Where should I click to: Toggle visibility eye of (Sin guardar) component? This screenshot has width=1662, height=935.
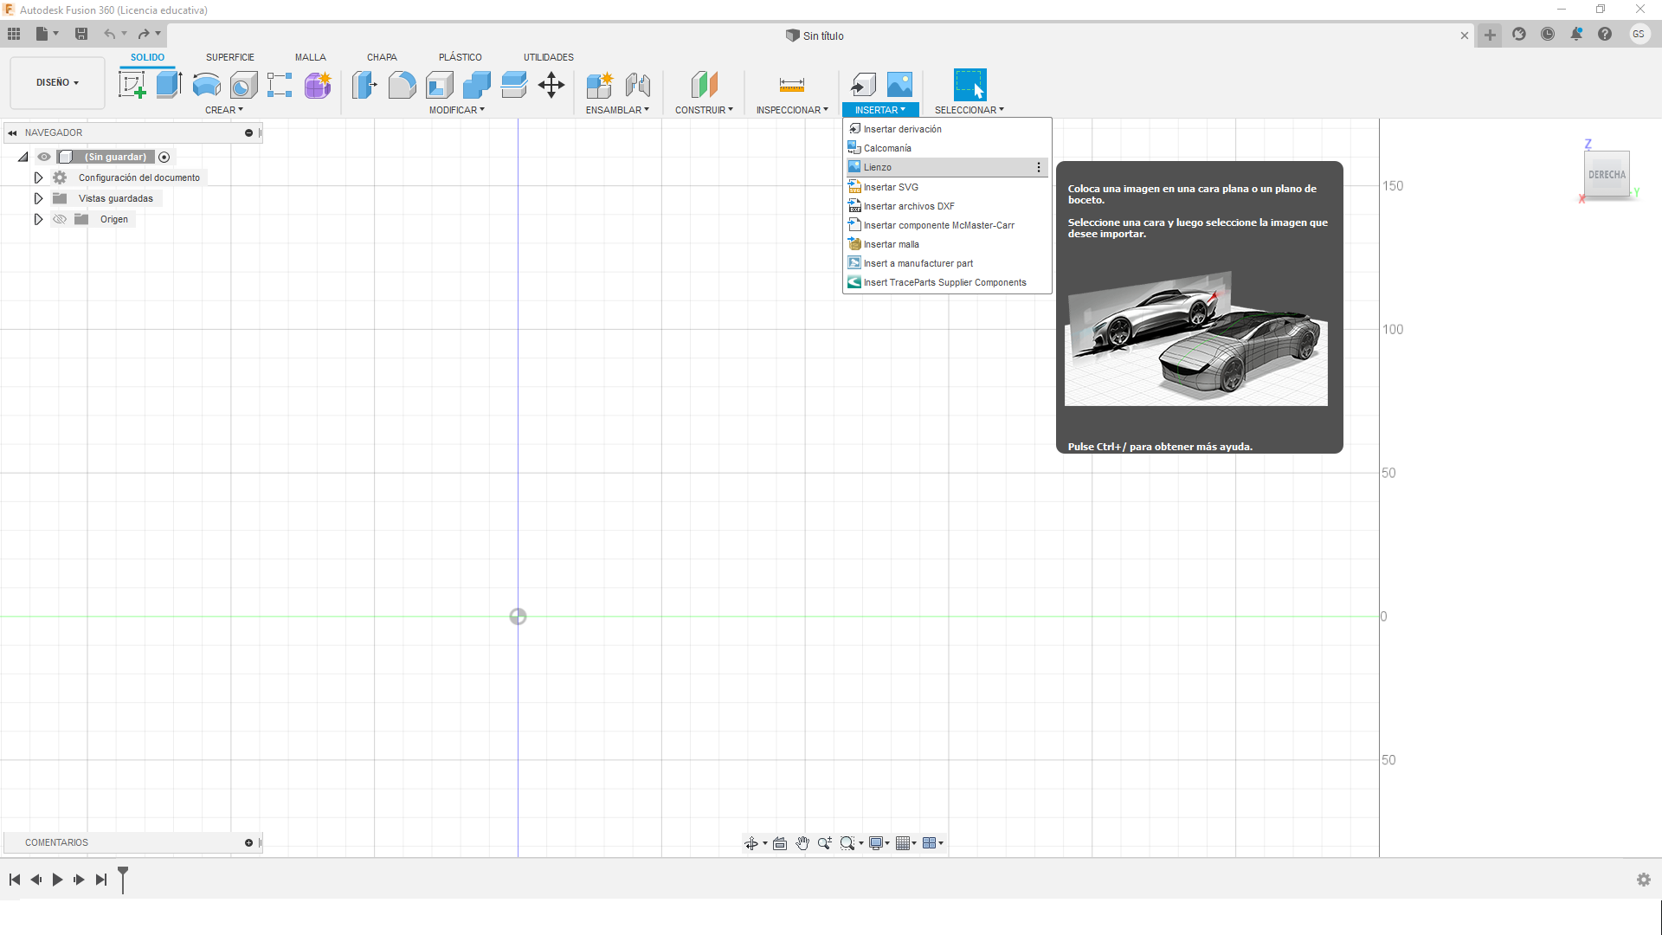44,157
